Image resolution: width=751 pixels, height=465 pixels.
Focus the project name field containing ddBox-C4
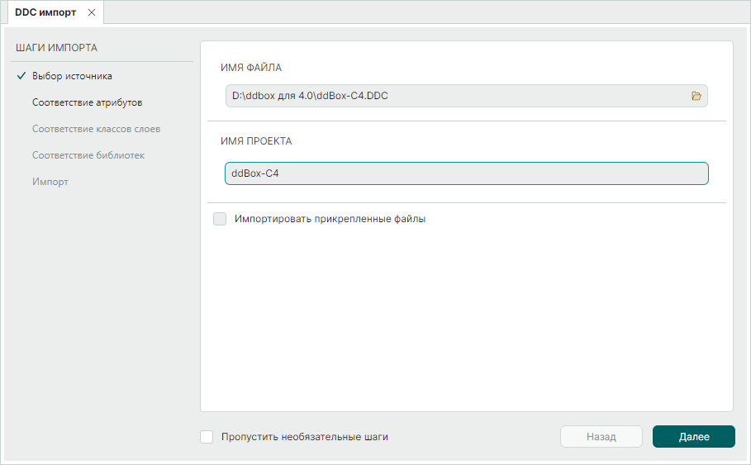(466, 173)
